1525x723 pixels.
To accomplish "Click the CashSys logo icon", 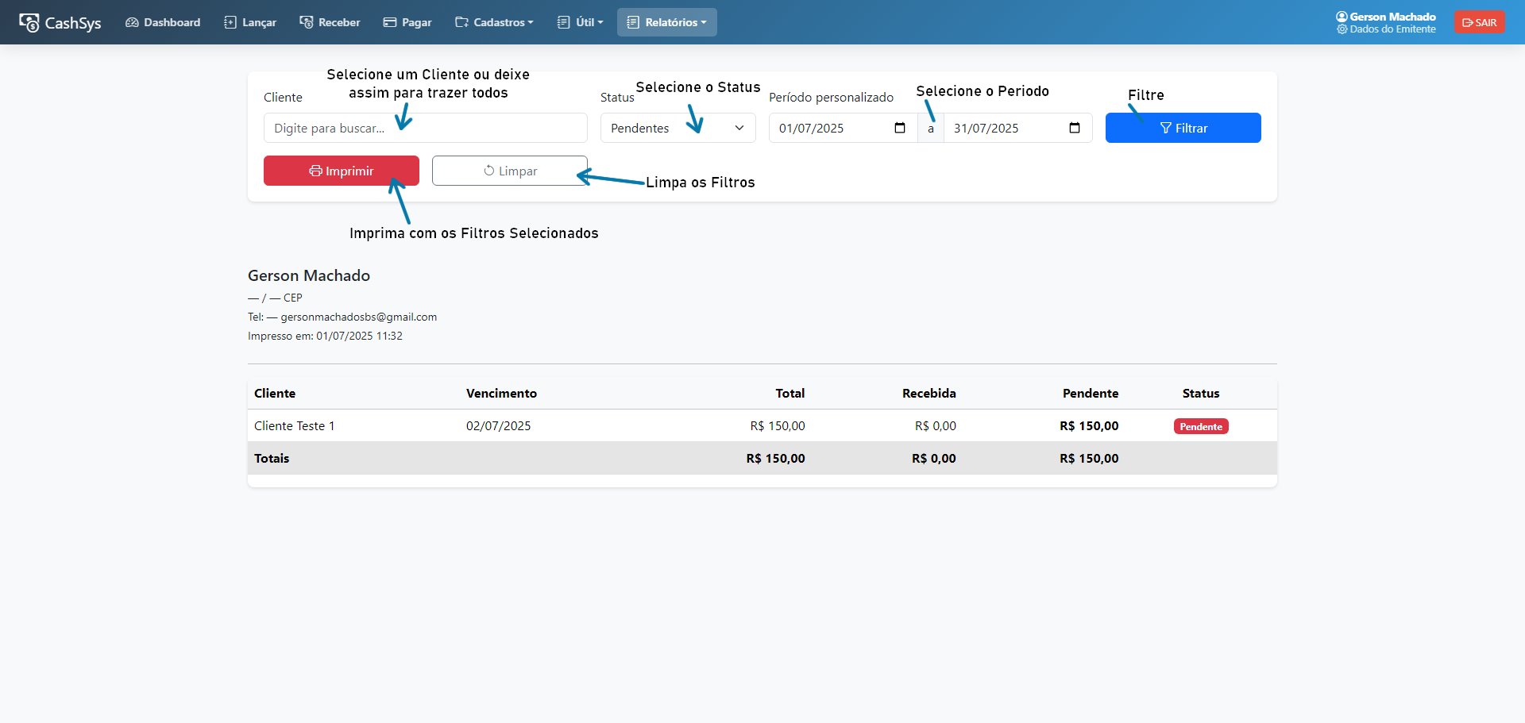I will [x=29, y=23].
